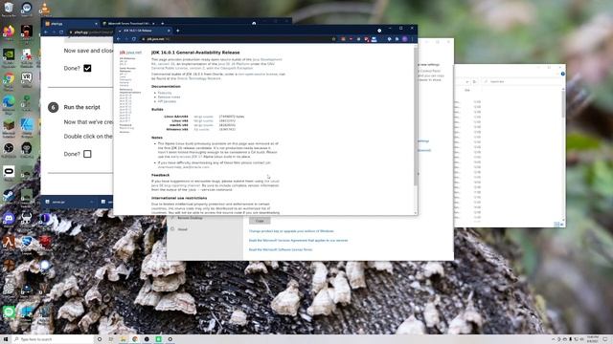
Task: Open the NVIDIA GeForce Experience desktop icon
Action: [9, 57]
